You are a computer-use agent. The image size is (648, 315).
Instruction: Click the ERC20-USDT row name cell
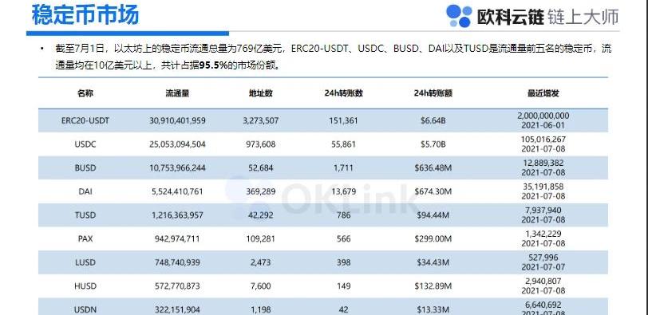coord(85,121)
